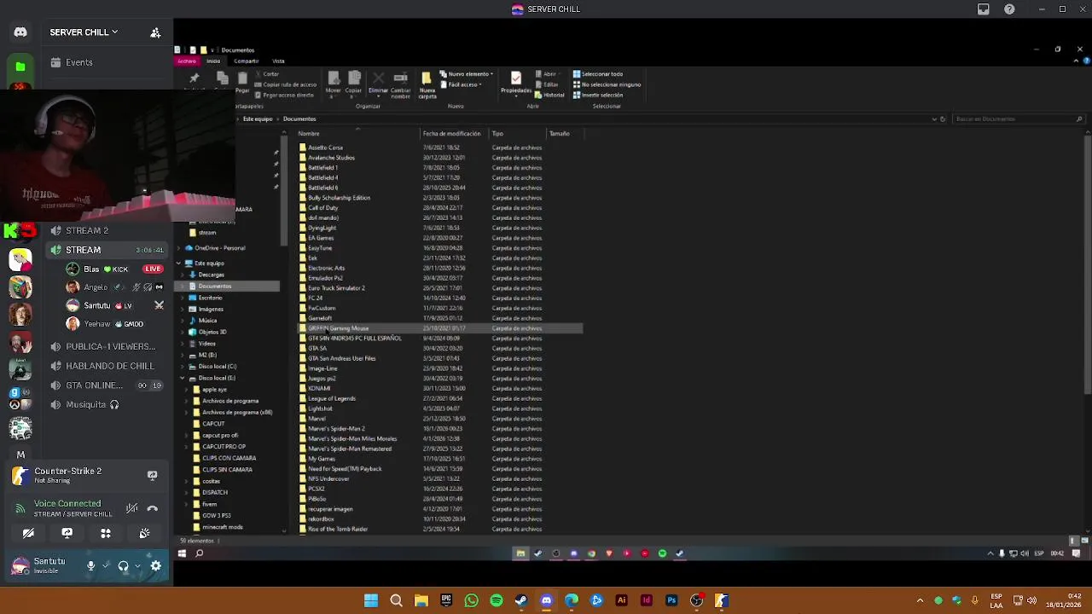Image resolution: width=1092 pixels, height=614 pixels.
Task: Click Este equipo in the address breadcrumb
Action: (x=258, y=119)
